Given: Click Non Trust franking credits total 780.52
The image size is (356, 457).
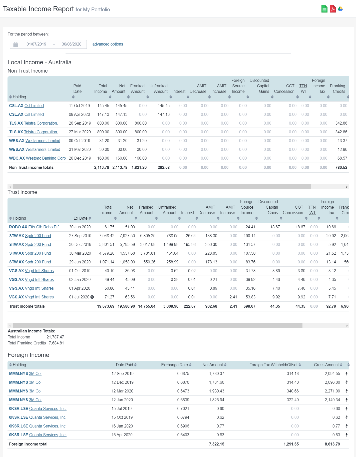Looking at the screenshot, I should tap(341, 168).
